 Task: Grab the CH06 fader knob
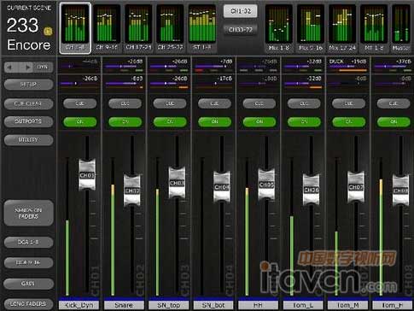[311, 190]
